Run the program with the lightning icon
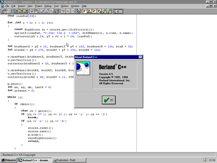The width and height of the screenshot is (217, 163). click(x=32, y=11)
